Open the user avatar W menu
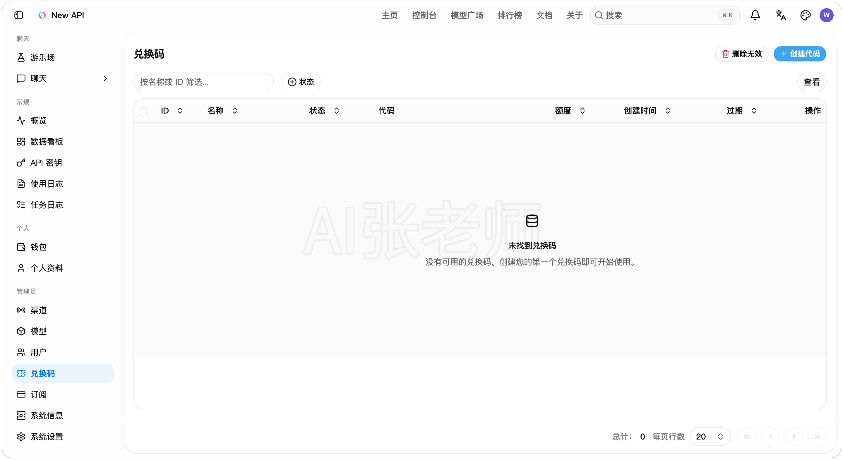The width and height of the screenshot is (843, 460). coord(826,15)
